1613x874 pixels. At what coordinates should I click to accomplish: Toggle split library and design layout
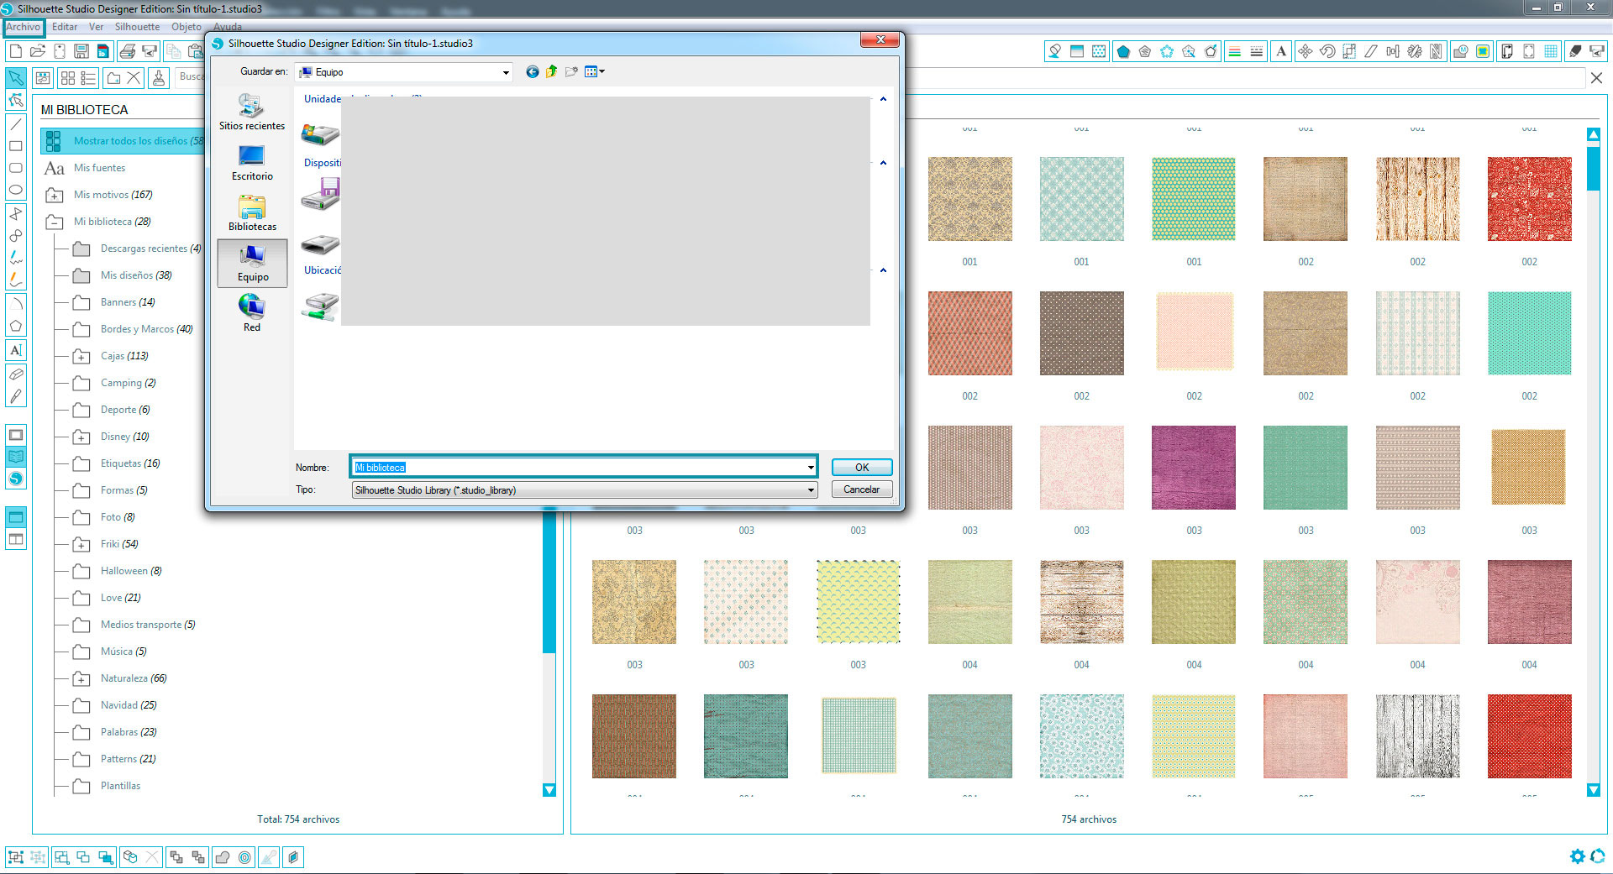(x=16, y=539)
